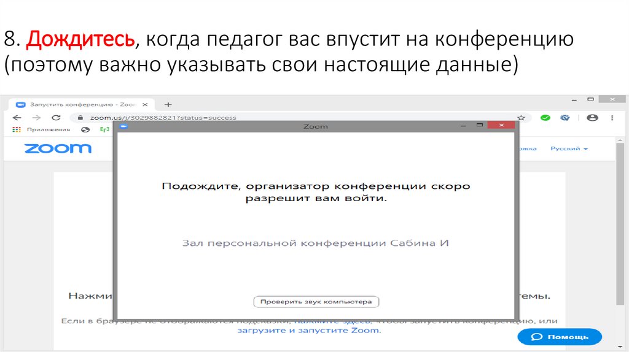
Task: Click the Подождите, организатор конференции message
Action: (316, 192)
